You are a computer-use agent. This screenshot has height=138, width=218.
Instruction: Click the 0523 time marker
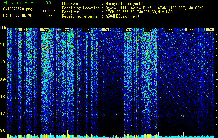(65, 30)
